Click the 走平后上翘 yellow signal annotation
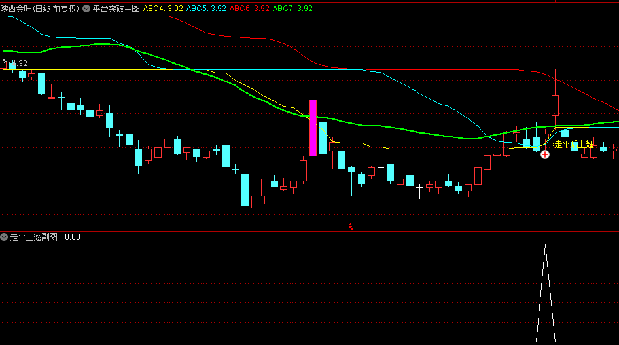Image resolution: width=619 pixels, height=345 pixels. 571,145
